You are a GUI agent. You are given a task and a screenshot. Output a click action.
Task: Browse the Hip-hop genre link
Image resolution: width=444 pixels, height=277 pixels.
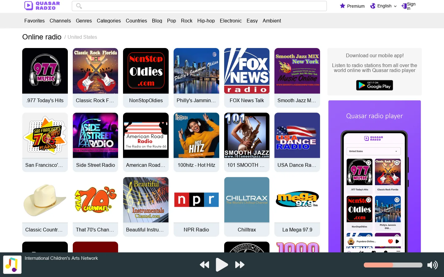click(206, 21)
